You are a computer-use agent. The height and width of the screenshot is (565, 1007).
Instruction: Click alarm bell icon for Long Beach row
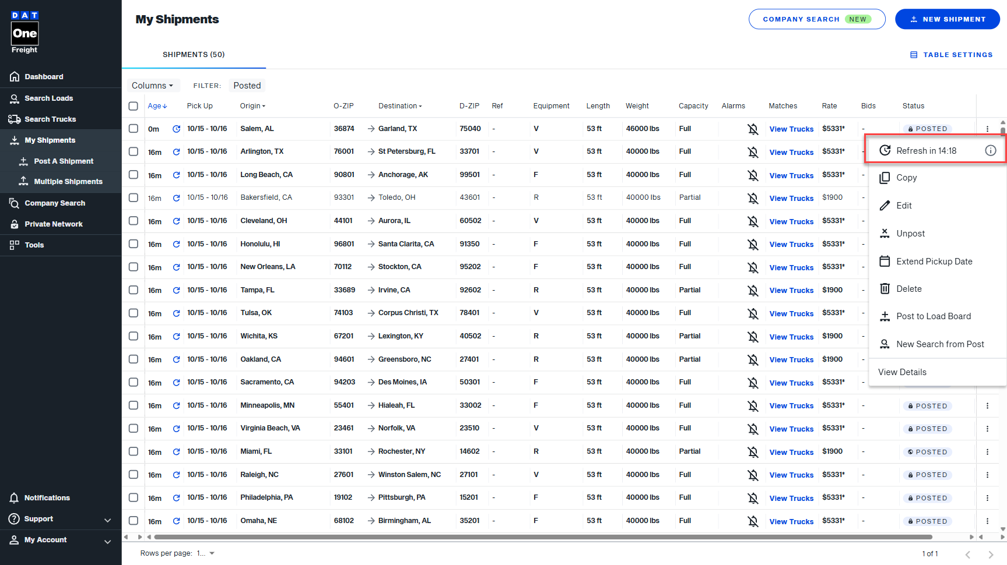753,175
